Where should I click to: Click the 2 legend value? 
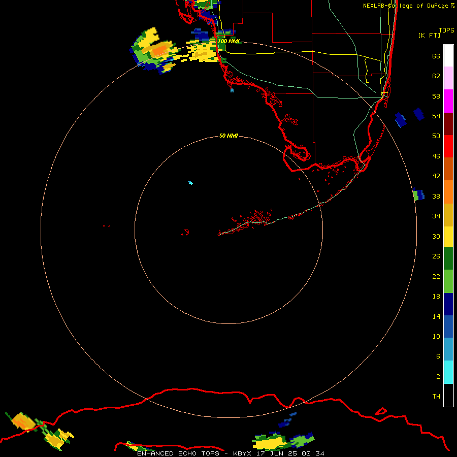click(438, 377)
